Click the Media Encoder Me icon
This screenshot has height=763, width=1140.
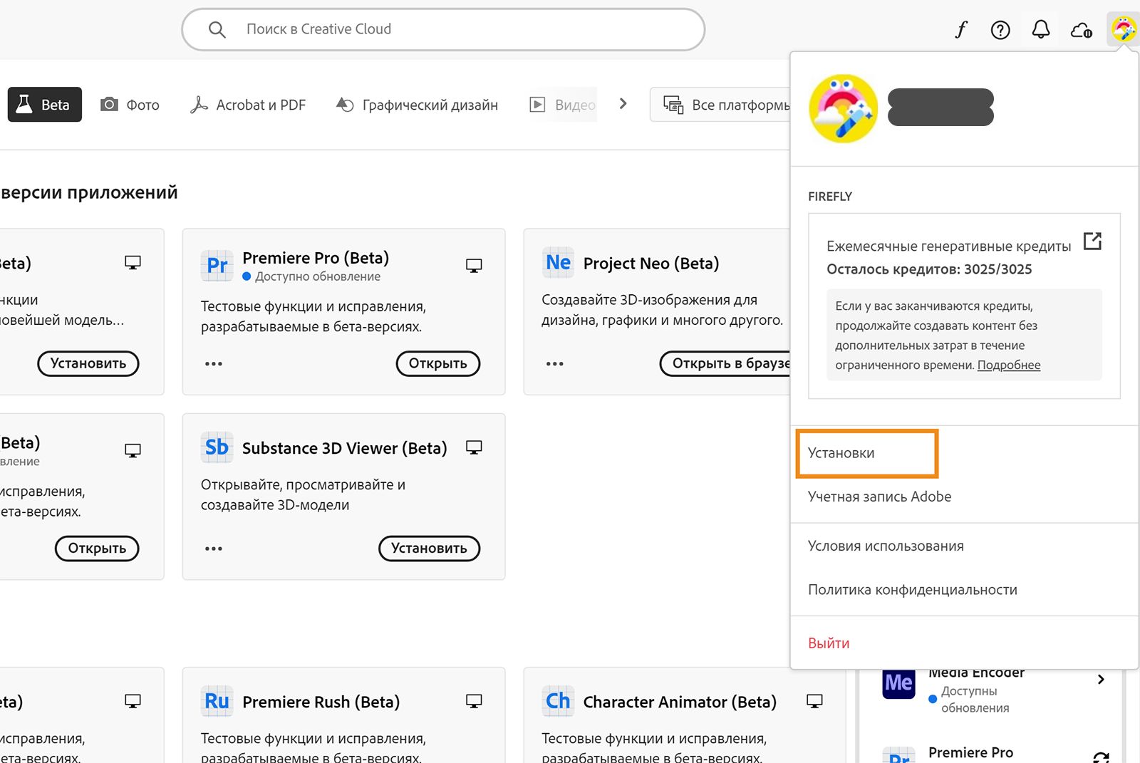pyautogui.click(x=898, y=683)
